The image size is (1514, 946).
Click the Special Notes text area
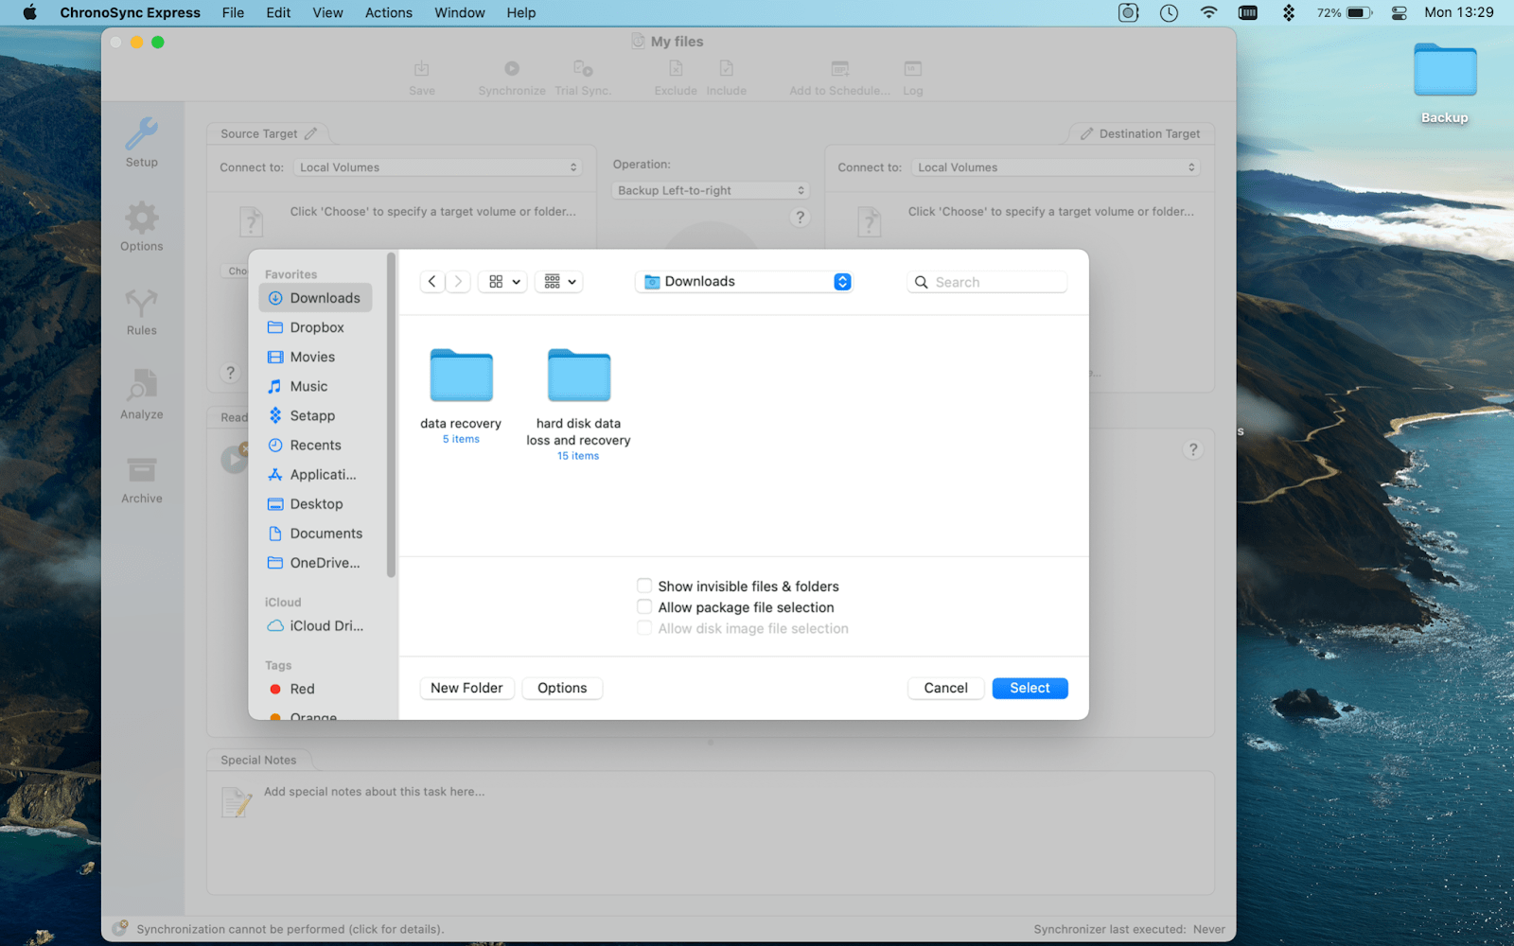coord(711,832)
